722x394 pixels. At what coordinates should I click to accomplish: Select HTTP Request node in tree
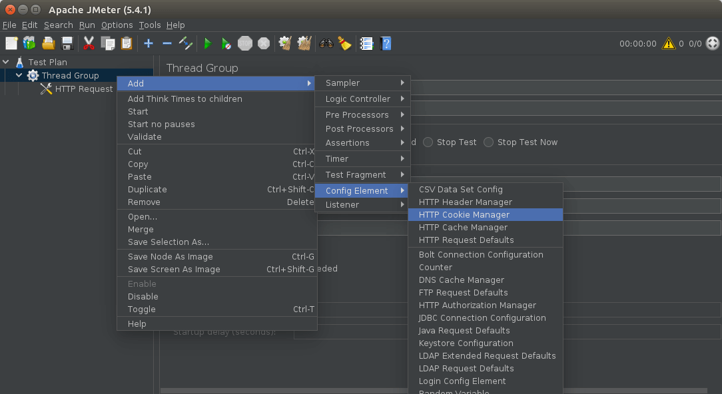pyautogui.click(x=83, y=89)
